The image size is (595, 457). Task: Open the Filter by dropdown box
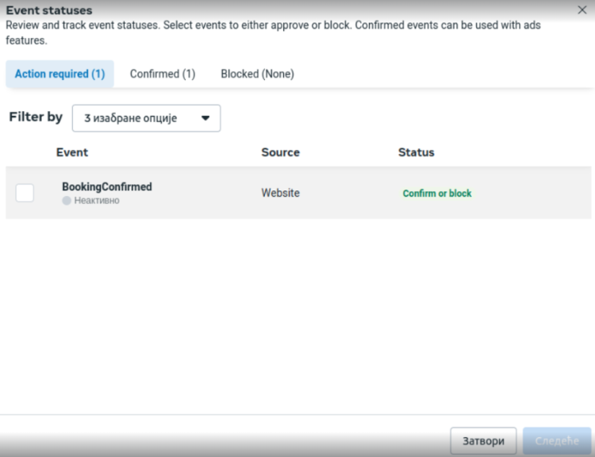pos(146,118)
